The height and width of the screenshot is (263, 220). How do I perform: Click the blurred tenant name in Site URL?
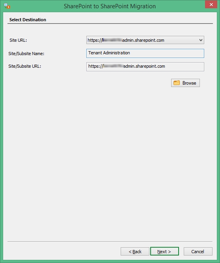(112, 40)
